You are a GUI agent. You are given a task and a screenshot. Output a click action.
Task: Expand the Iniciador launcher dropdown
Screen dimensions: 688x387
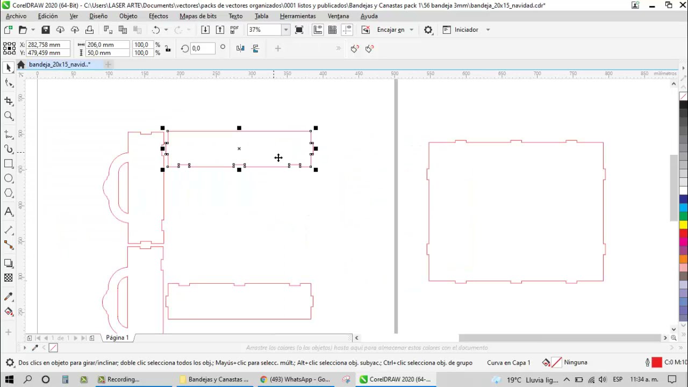[x=488, y=30]
